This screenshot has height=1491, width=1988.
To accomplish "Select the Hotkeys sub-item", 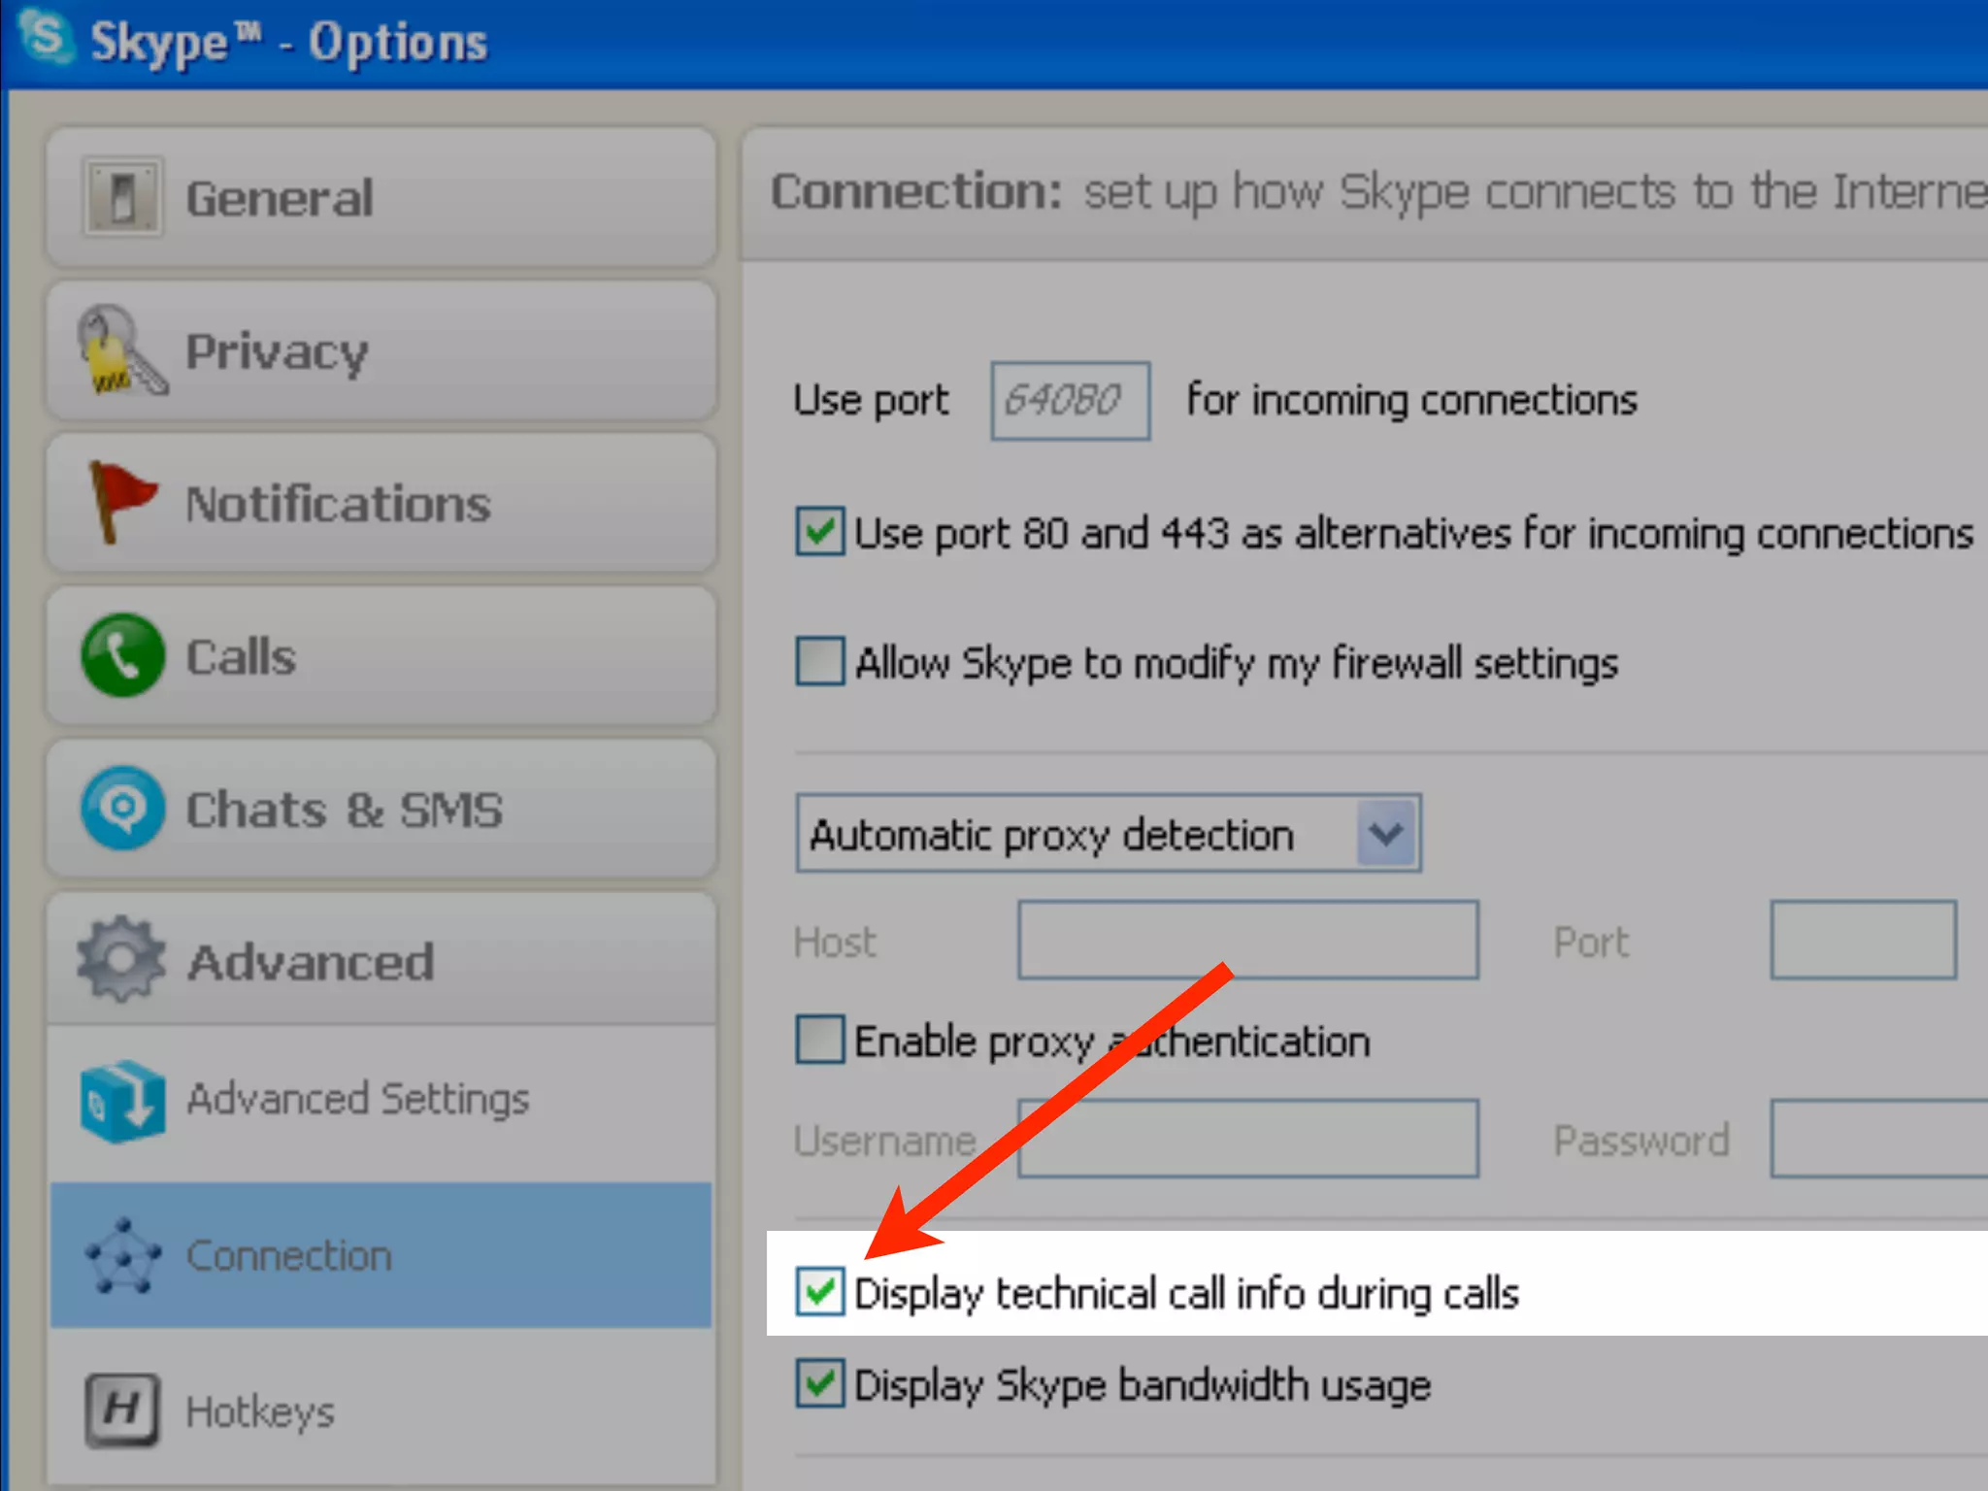I will coord(381,1409).
